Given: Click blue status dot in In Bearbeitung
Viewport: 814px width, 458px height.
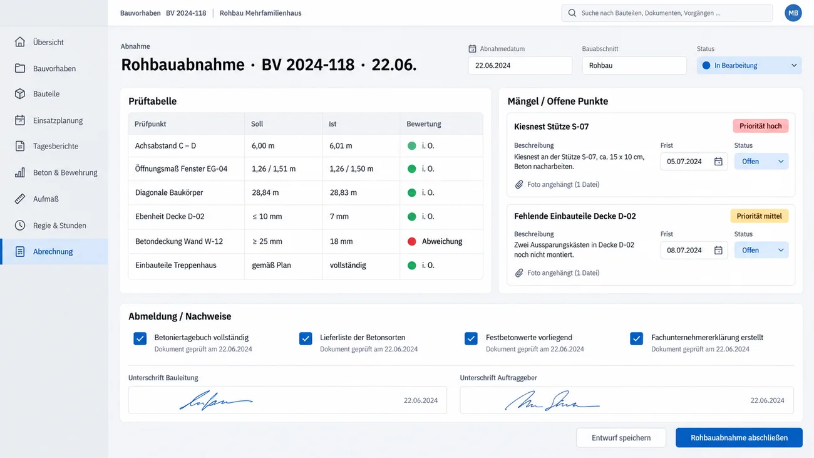Looking at the screenshot, I should click(707, 65).
